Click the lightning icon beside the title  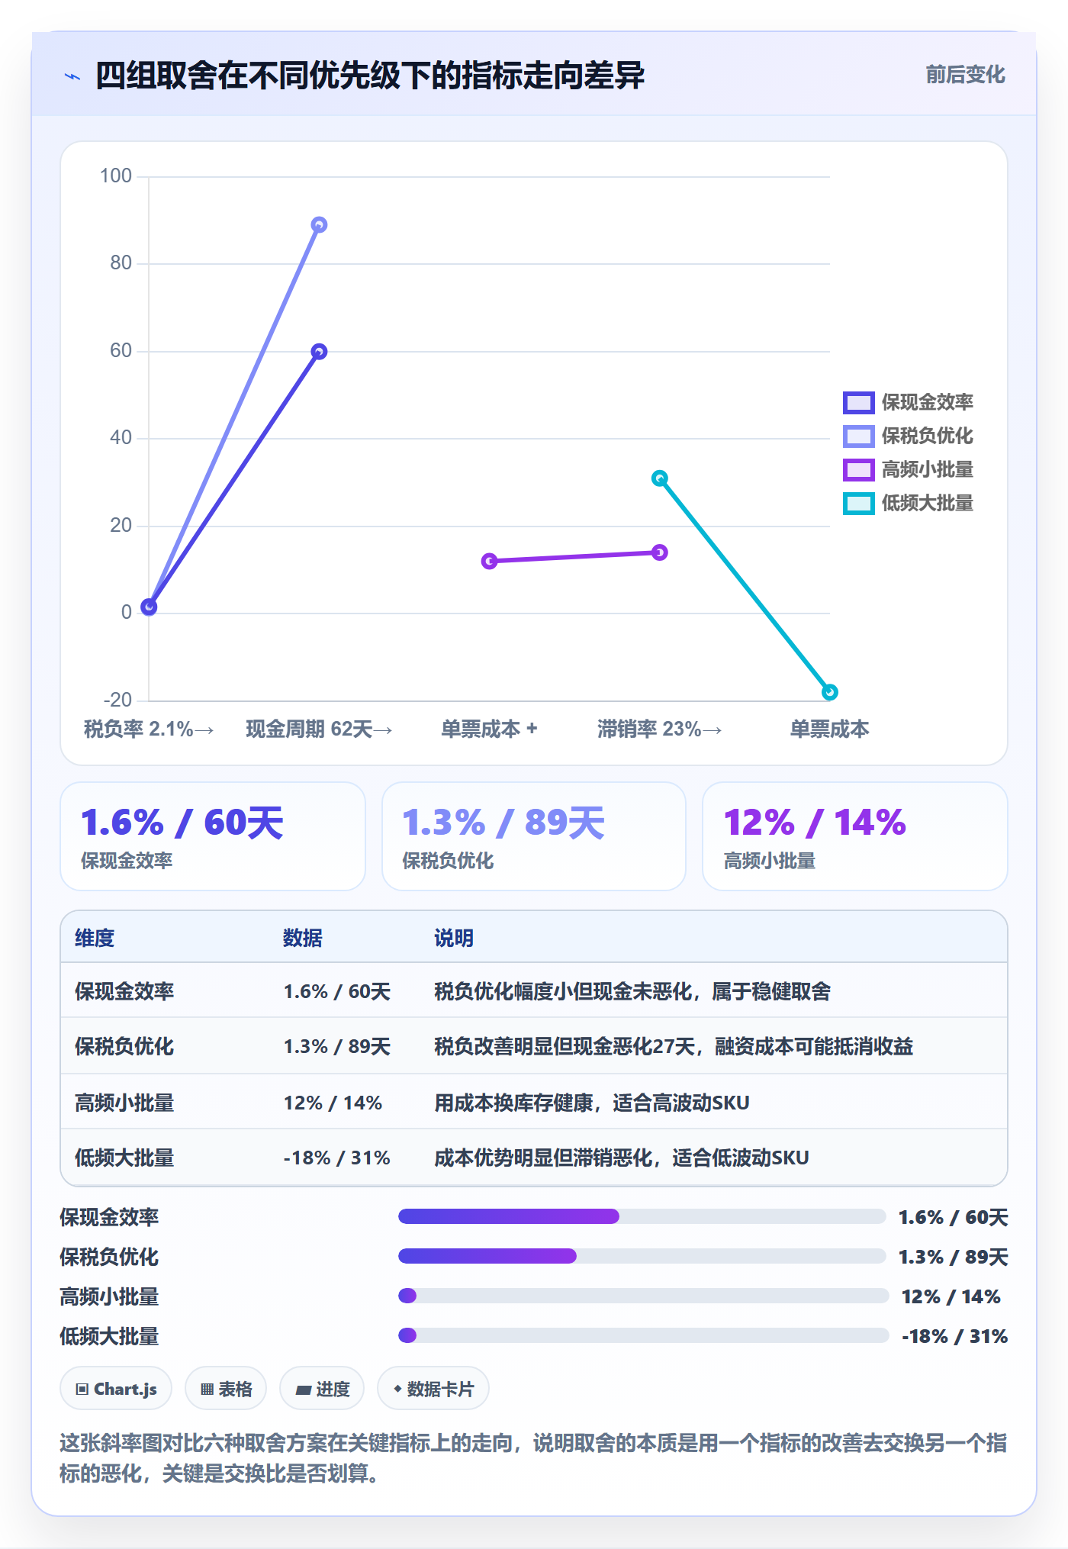[72, 76]
